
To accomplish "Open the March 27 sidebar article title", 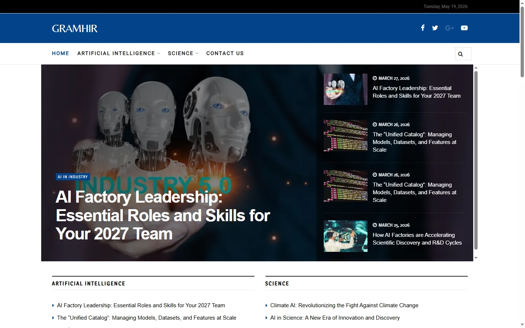I will (x=416, y=92).
